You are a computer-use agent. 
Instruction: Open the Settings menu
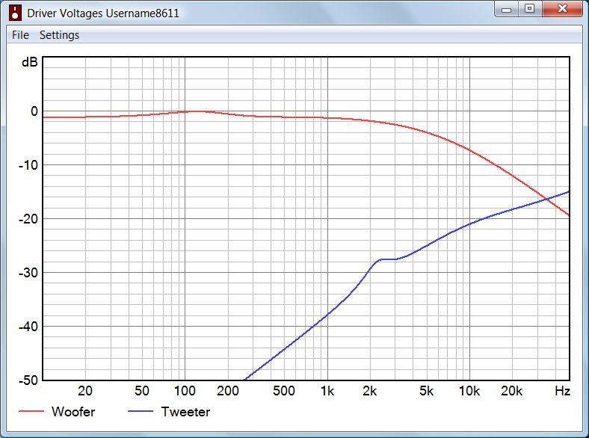(59, 35)
